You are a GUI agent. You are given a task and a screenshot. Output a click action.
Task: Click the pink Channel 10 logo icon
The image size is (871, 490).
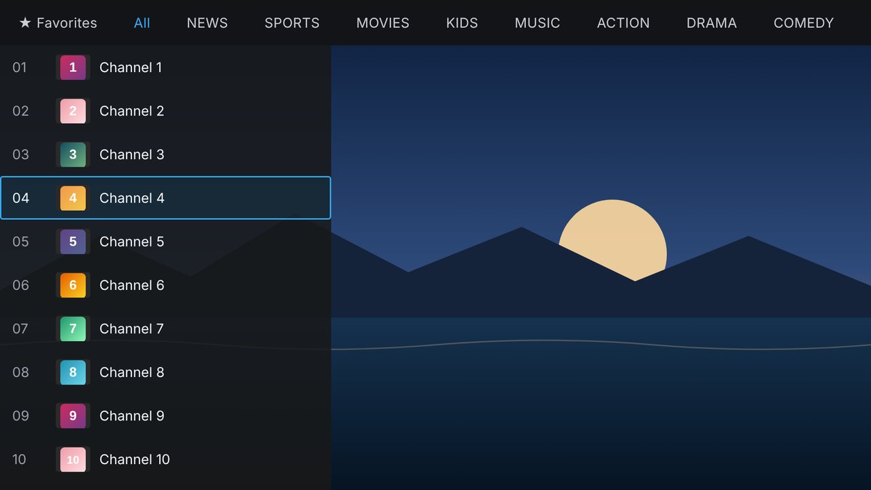[x=73, y=459]
